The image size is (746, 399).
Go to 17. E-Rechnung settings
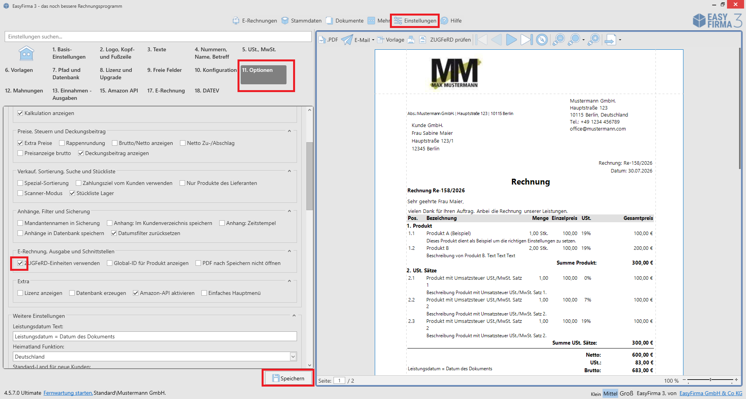coord(166,91)
